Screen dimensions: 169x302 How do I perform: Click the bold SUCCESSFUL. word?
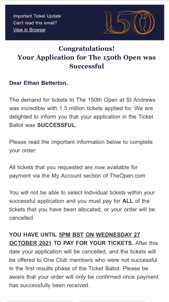click(x=57, y=125)
